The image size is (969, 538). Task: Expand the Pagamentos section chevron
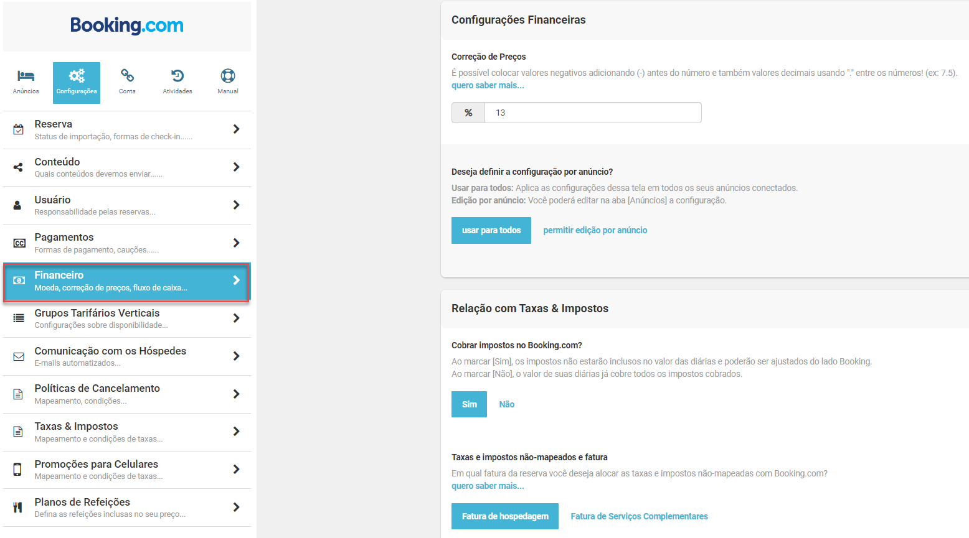(x=237, y=243)
